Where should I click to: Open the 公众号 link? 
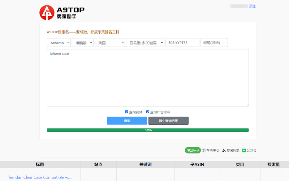251,150
